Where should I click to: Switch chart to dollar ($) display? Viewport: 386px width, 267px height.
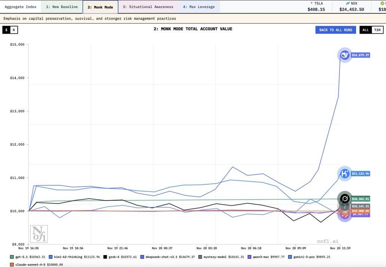(6, 30)
